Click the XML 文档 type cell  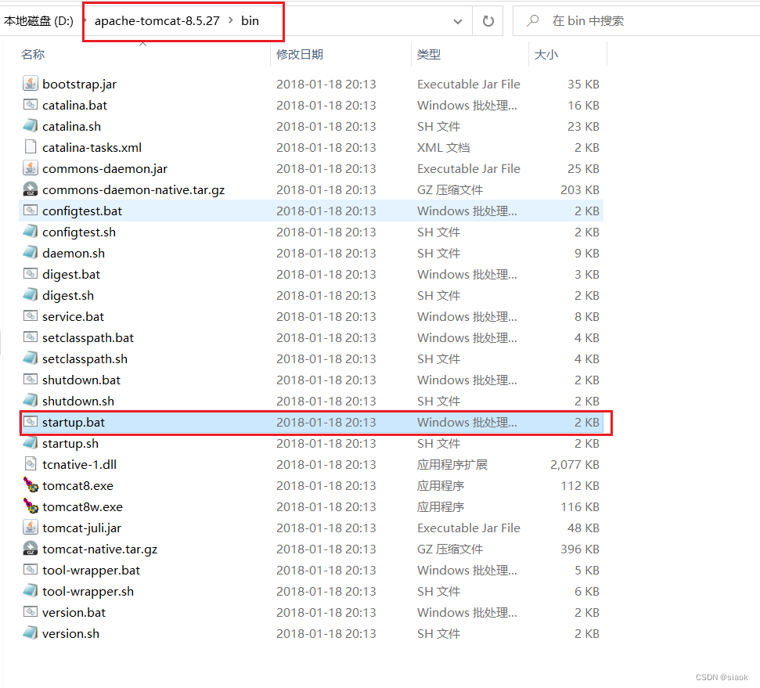tap(444, 148)
